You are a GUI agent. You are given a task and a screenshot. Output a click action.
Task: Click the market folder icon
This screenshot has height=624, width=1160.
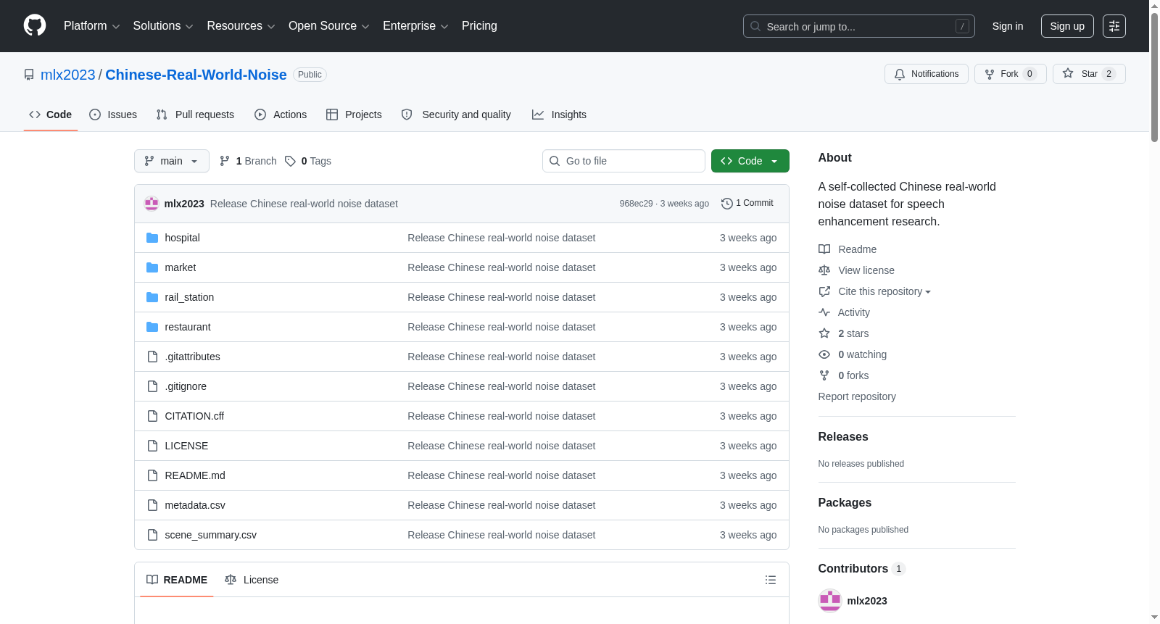(152, 267)
